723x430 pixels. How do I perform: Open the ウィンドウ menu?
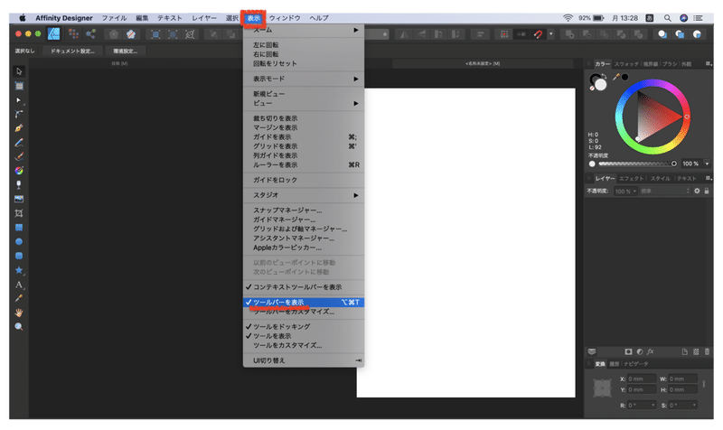[x=285, y=18]
